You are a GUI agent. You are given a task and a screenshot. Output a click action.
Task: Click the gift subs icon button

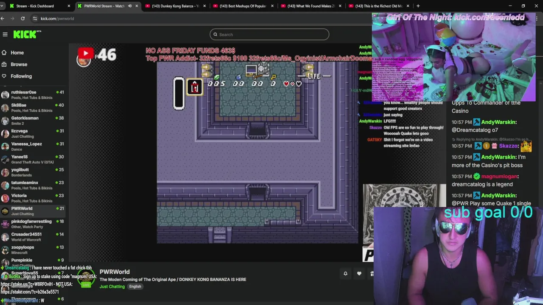pyautogui.click(x=372, y=274)
